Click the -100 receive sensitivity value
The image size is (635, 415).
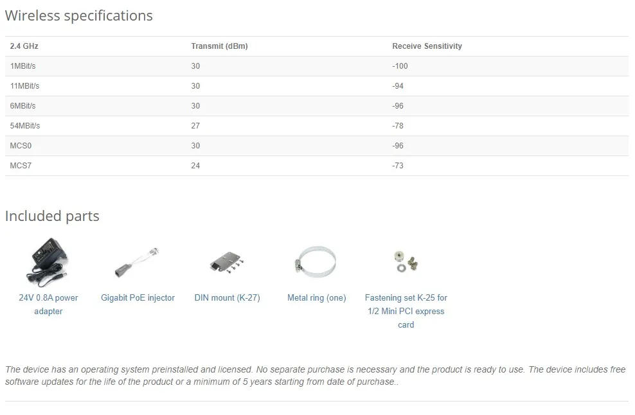point(400,66)
